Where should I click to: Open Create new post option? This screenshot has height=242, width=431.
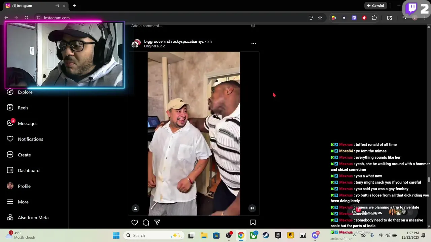click(x=19, y=155)
